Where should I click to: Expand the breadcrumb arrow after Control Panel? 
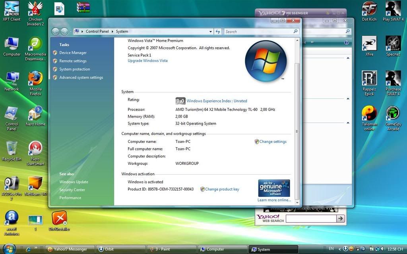pos(112,31)
